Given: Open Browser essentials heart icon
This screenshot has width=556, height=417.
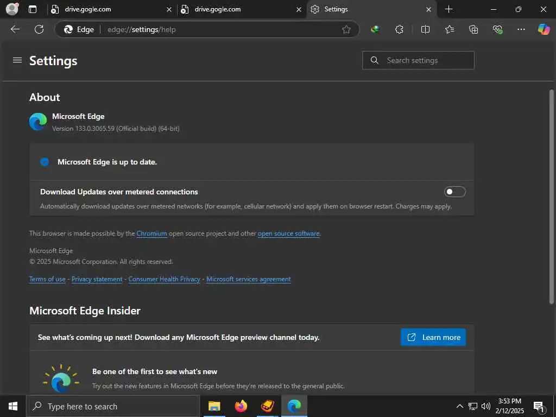Looking at the screenshot, I should 497,29.
